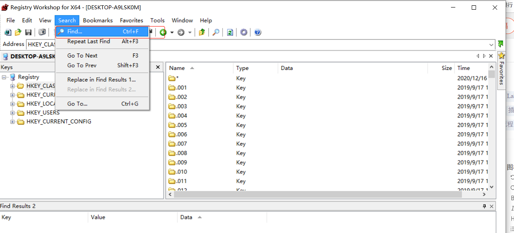Close the Keys panel

158,67
